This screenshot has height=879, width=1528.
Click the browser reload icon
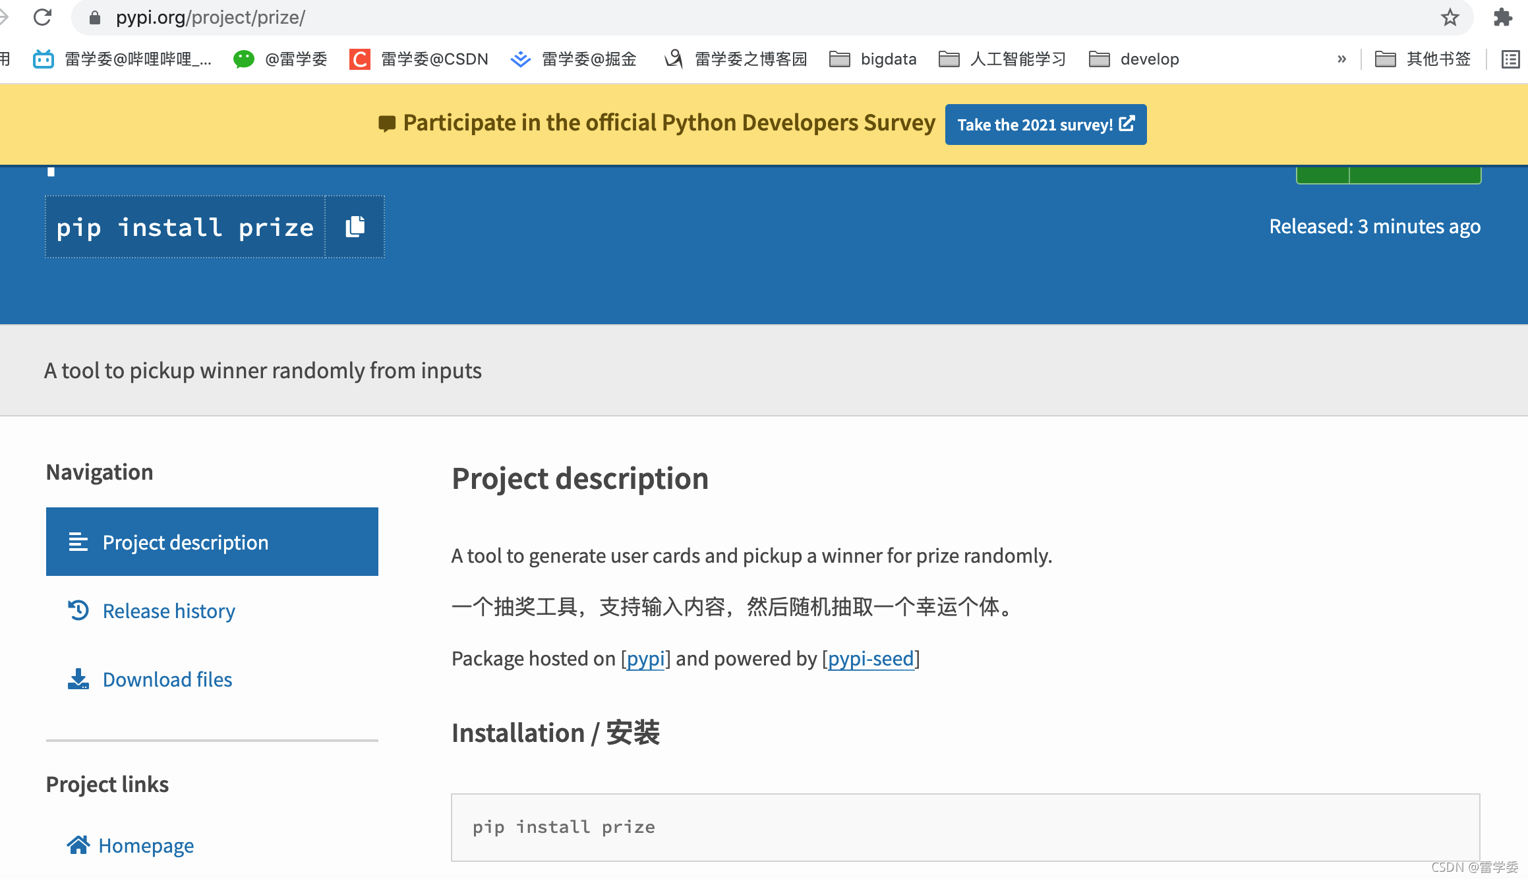click(42, 17)
